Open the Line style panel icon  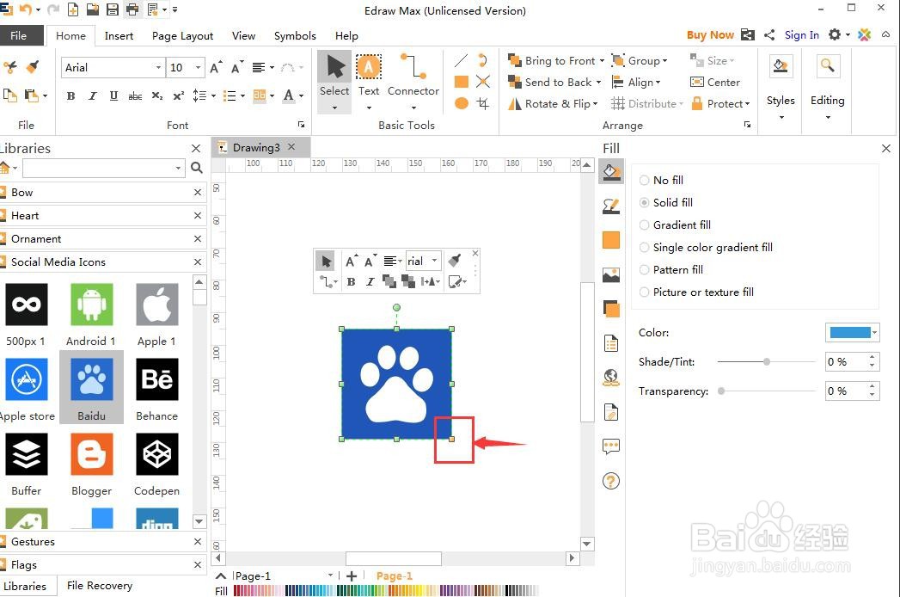pos(611,206)
